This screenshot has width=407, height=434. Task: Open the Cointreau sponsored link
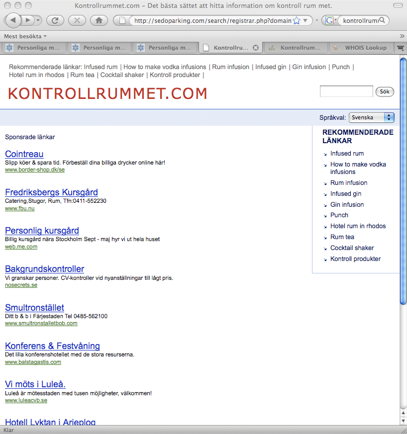[24, 154]
